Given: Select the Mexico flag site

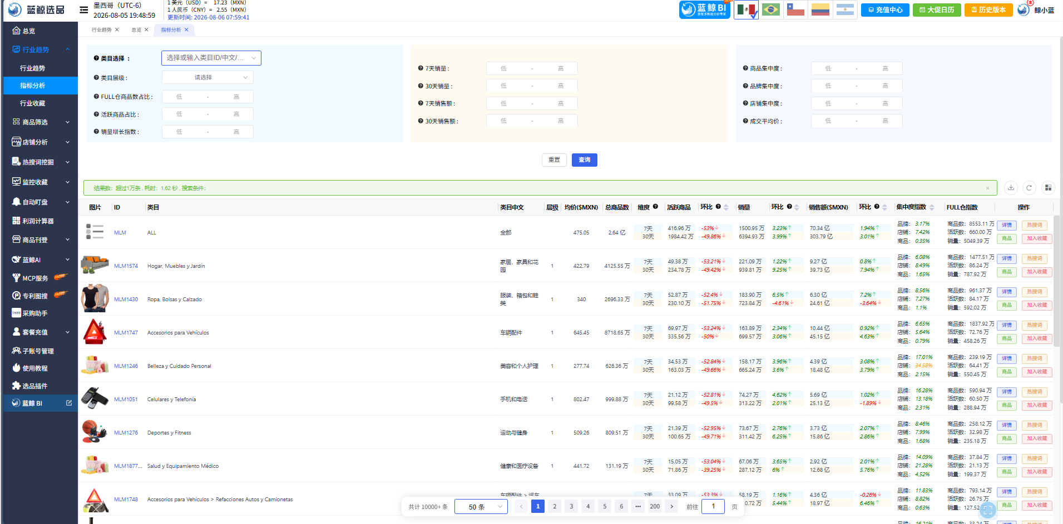Looking at the screenshot, I should tap(746, 9).
